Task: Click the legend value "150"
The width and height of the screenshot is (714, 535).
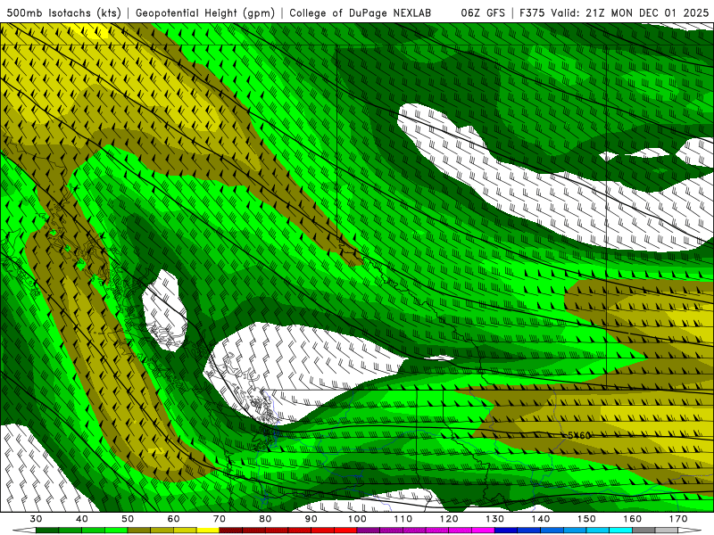Action: pyautogui.click(x=586, y=519)
